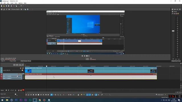Click the Overlays grid icon in preview
182x102 pixels.
[21, 9]
